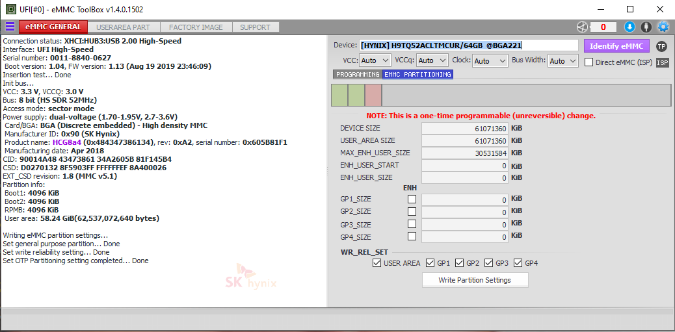The image size is (675, 332).
Task: Open settings via blue gear icon
Action: [x=663, y=27]
